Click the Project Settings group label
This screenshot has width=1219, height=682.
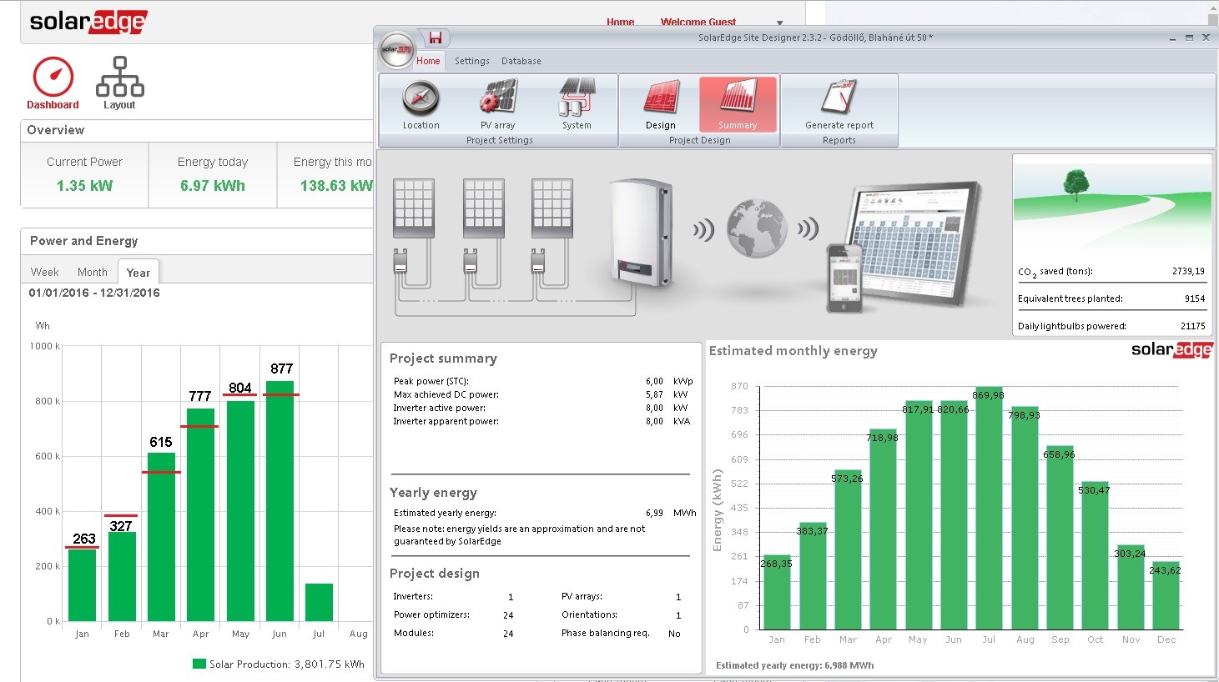click(x=499, y=140)
